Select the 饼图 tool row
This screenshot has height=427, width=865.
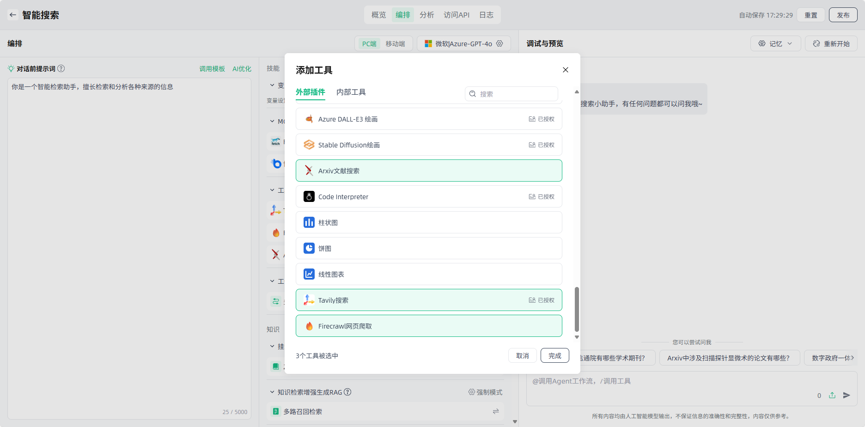tap(429, 248)
